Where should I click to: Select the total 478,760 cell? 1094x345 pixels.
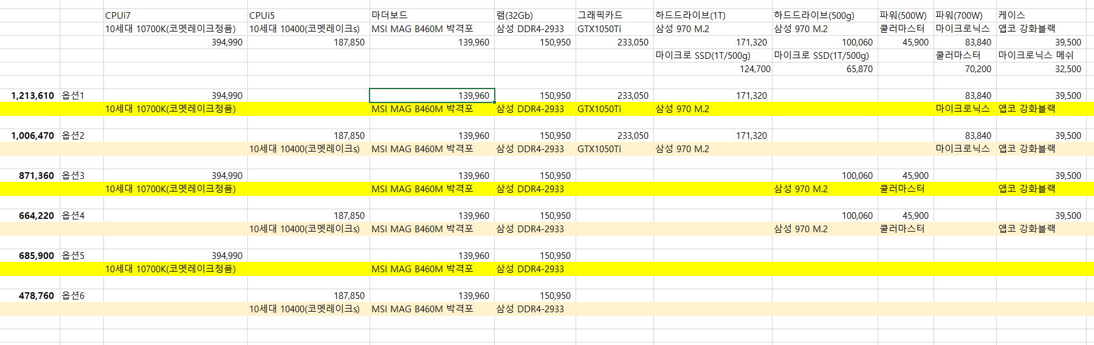point(30,295)
